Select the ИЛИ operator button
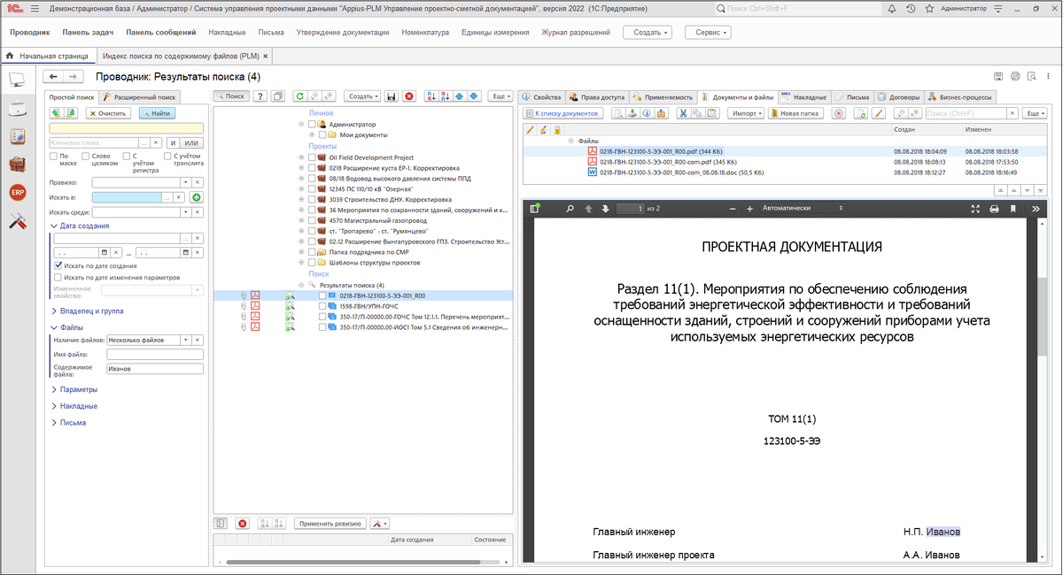The image size is (1063, 575). (x=192, y=142)
